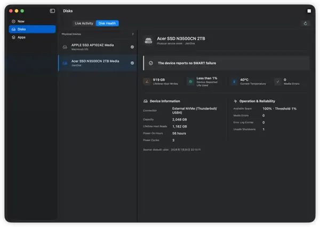Click the large Acer SSD header drive icon
Screen dimensions: 320x227
(x=148, y=41)
